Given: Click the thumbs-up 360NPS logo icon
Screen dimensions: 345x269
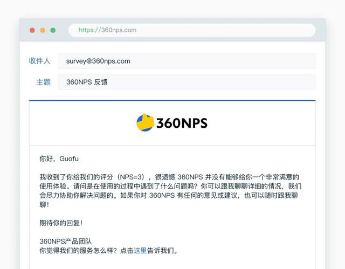Looking at the screenshot, I should pyautogui.click(x=145, y=122).
